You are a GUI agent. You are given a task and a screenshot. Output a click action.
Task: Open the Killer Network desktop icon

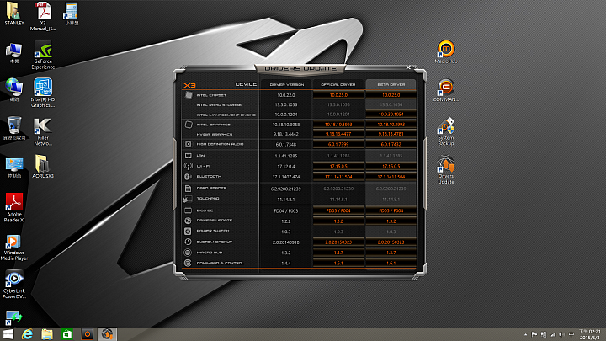pos(43,132)
